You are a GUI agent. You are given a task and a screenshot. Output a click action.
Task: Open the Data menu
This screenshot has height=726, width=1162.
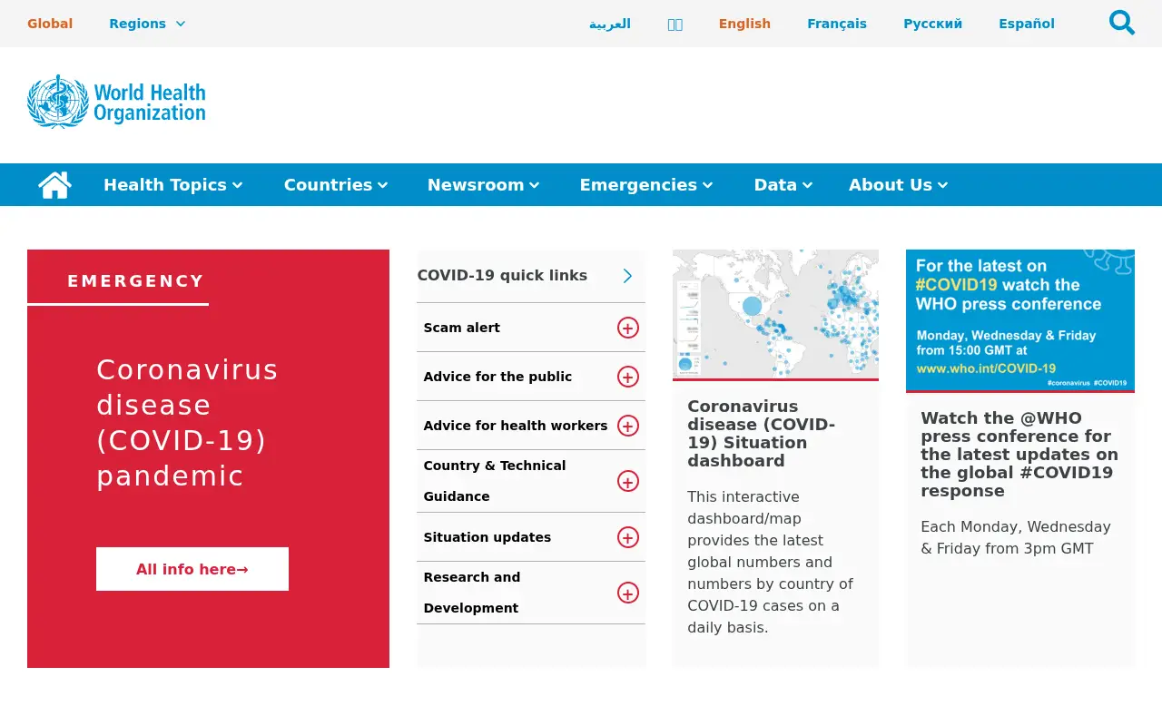[x=783, y=185]
